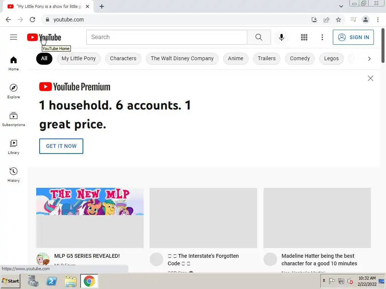Open tab search dropdown arrow
The width and height of the screenshot is (386, 289).
pyautogui.click(x=341, y=6)
